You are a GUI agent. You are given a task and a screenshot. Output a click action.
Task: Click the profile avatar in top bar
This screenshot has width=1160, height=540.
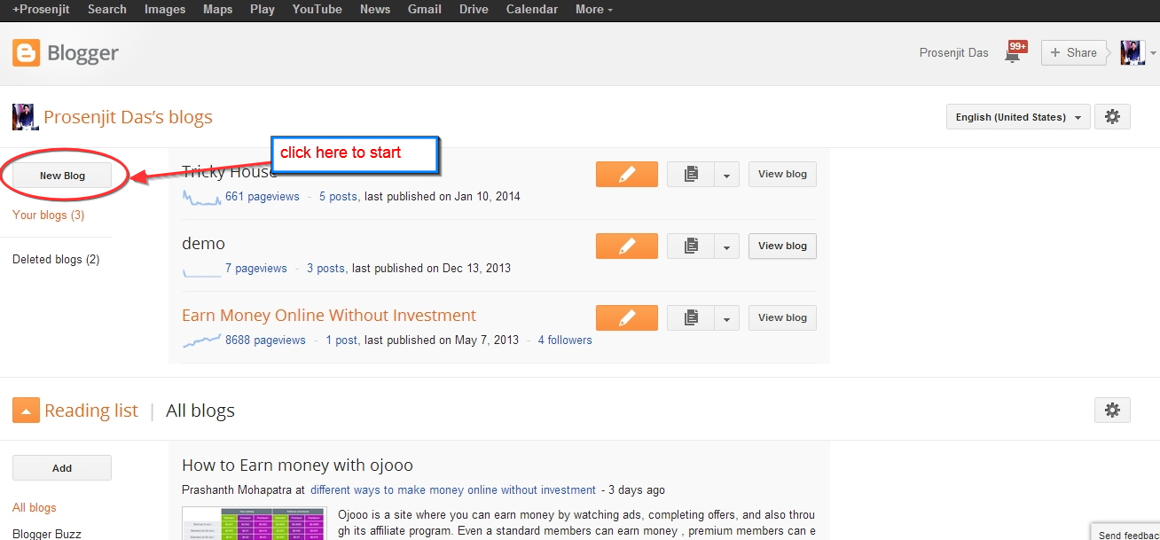point(1133,52)
